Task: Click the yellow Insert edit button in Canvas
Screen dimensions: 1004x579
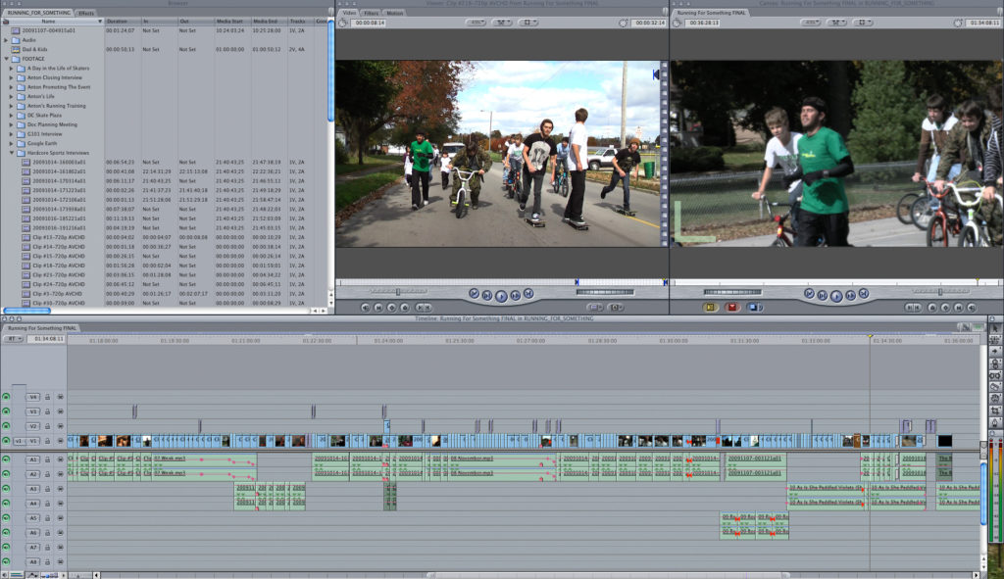Action: (710, 307)
